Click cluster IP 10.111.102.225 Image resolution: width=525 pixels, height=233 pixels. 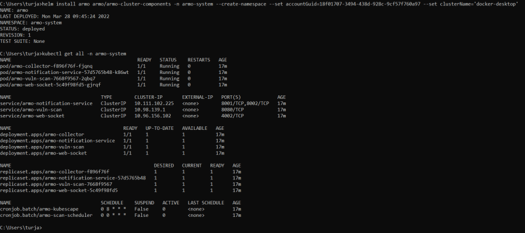pyautogui.click(x=154, y=103)
